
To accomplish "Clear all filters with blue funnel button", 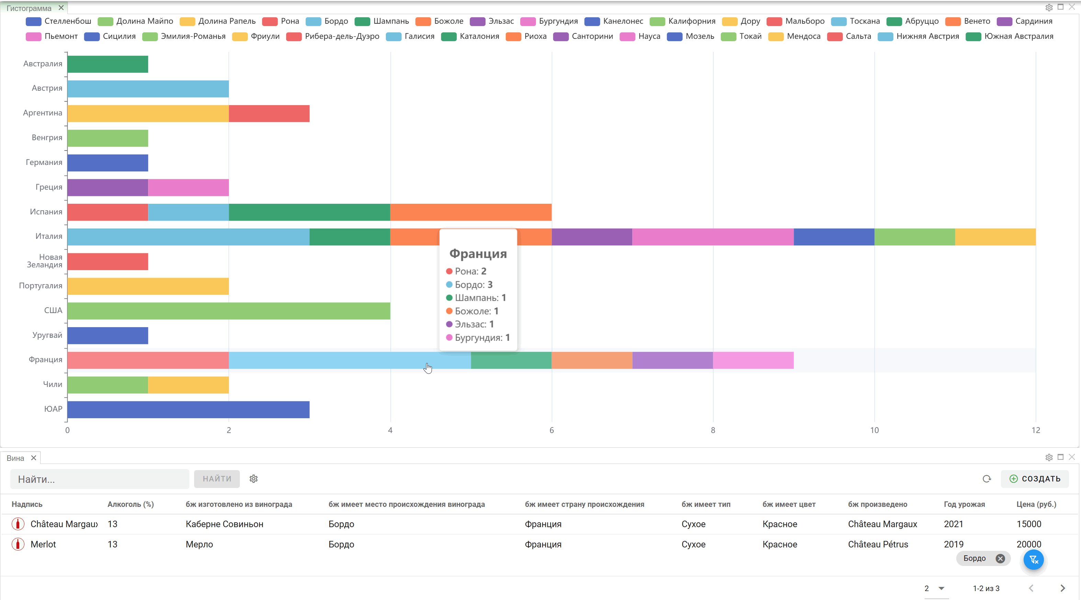I will (1034, 559).
